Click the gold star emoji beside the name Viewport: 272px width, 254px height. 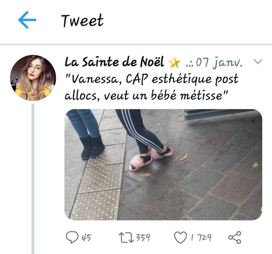pyautogui.click(x=175, y=63)
